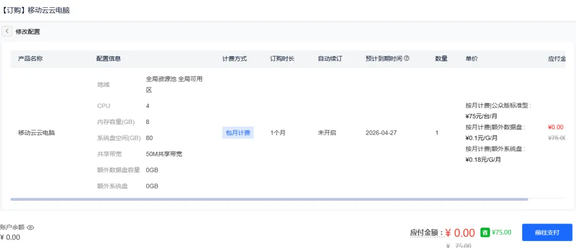Click the 按月计费|公众版标准型 price label
Viewport: 576px width, 248px height.
click(x=499, y=106)
